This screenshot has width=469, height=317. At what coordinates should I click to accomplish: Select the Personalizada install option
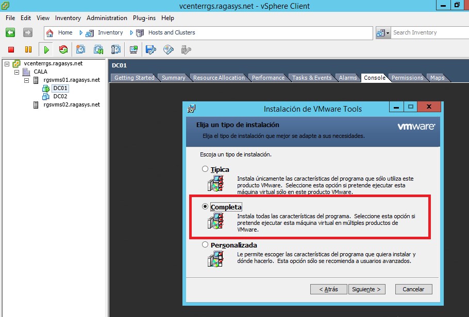(x=205, y=244)
